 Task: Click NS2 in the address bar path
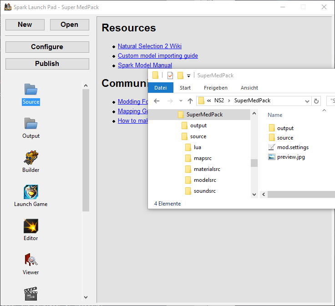219,100
